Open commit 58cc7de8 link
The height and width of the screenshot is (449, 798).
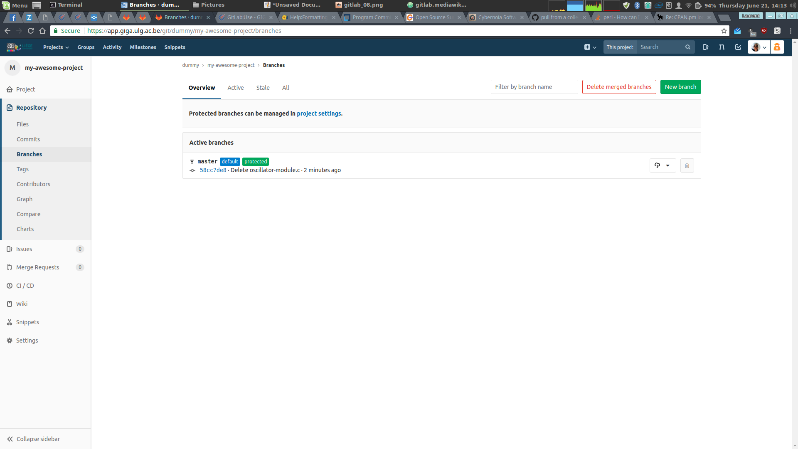click(x=213, y=170)
